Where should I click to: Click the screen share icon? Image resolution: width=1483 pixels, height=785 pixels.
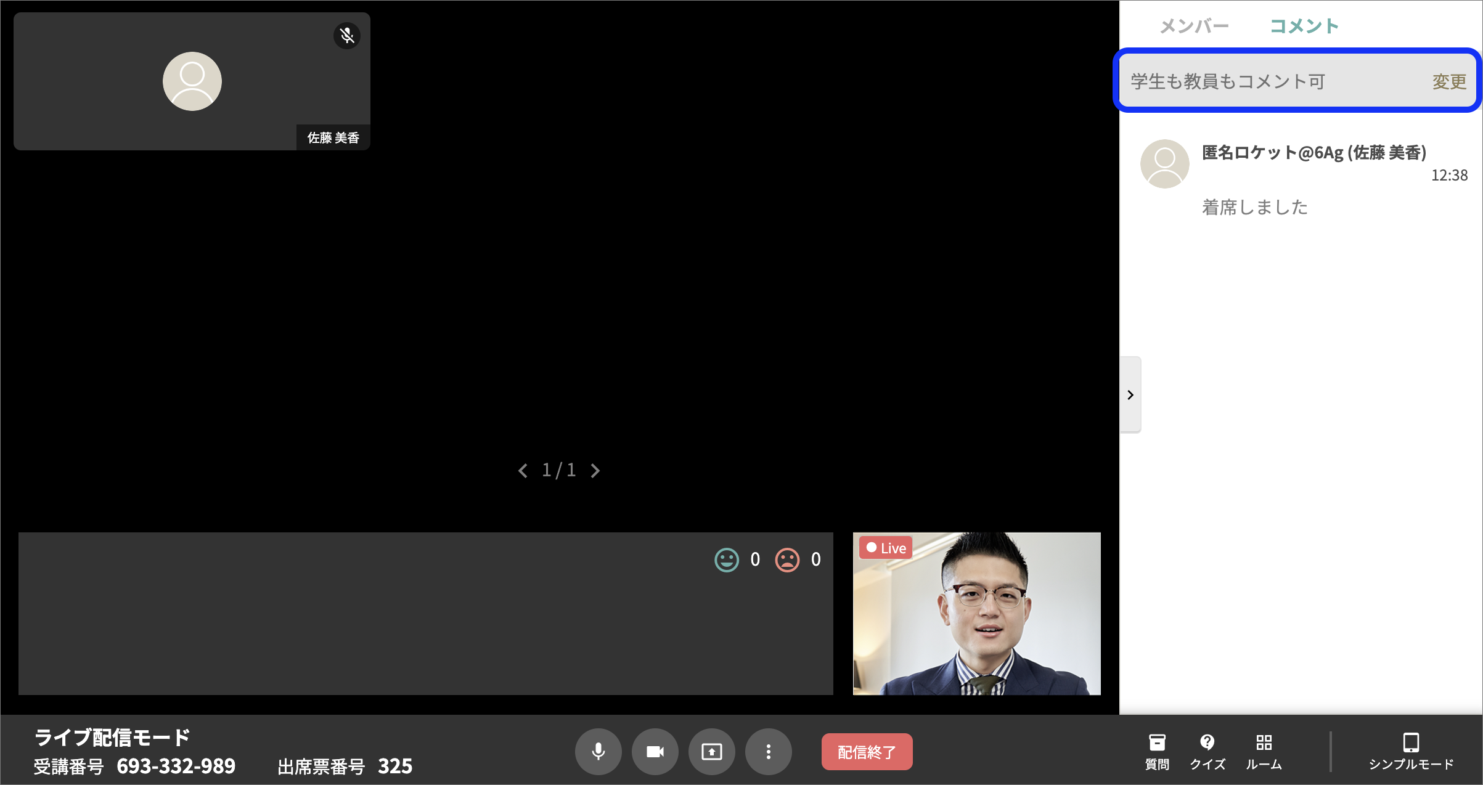click(711, 752)
